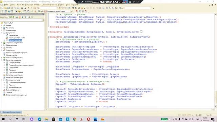Click the main toolbar search text box

[48, 8]
